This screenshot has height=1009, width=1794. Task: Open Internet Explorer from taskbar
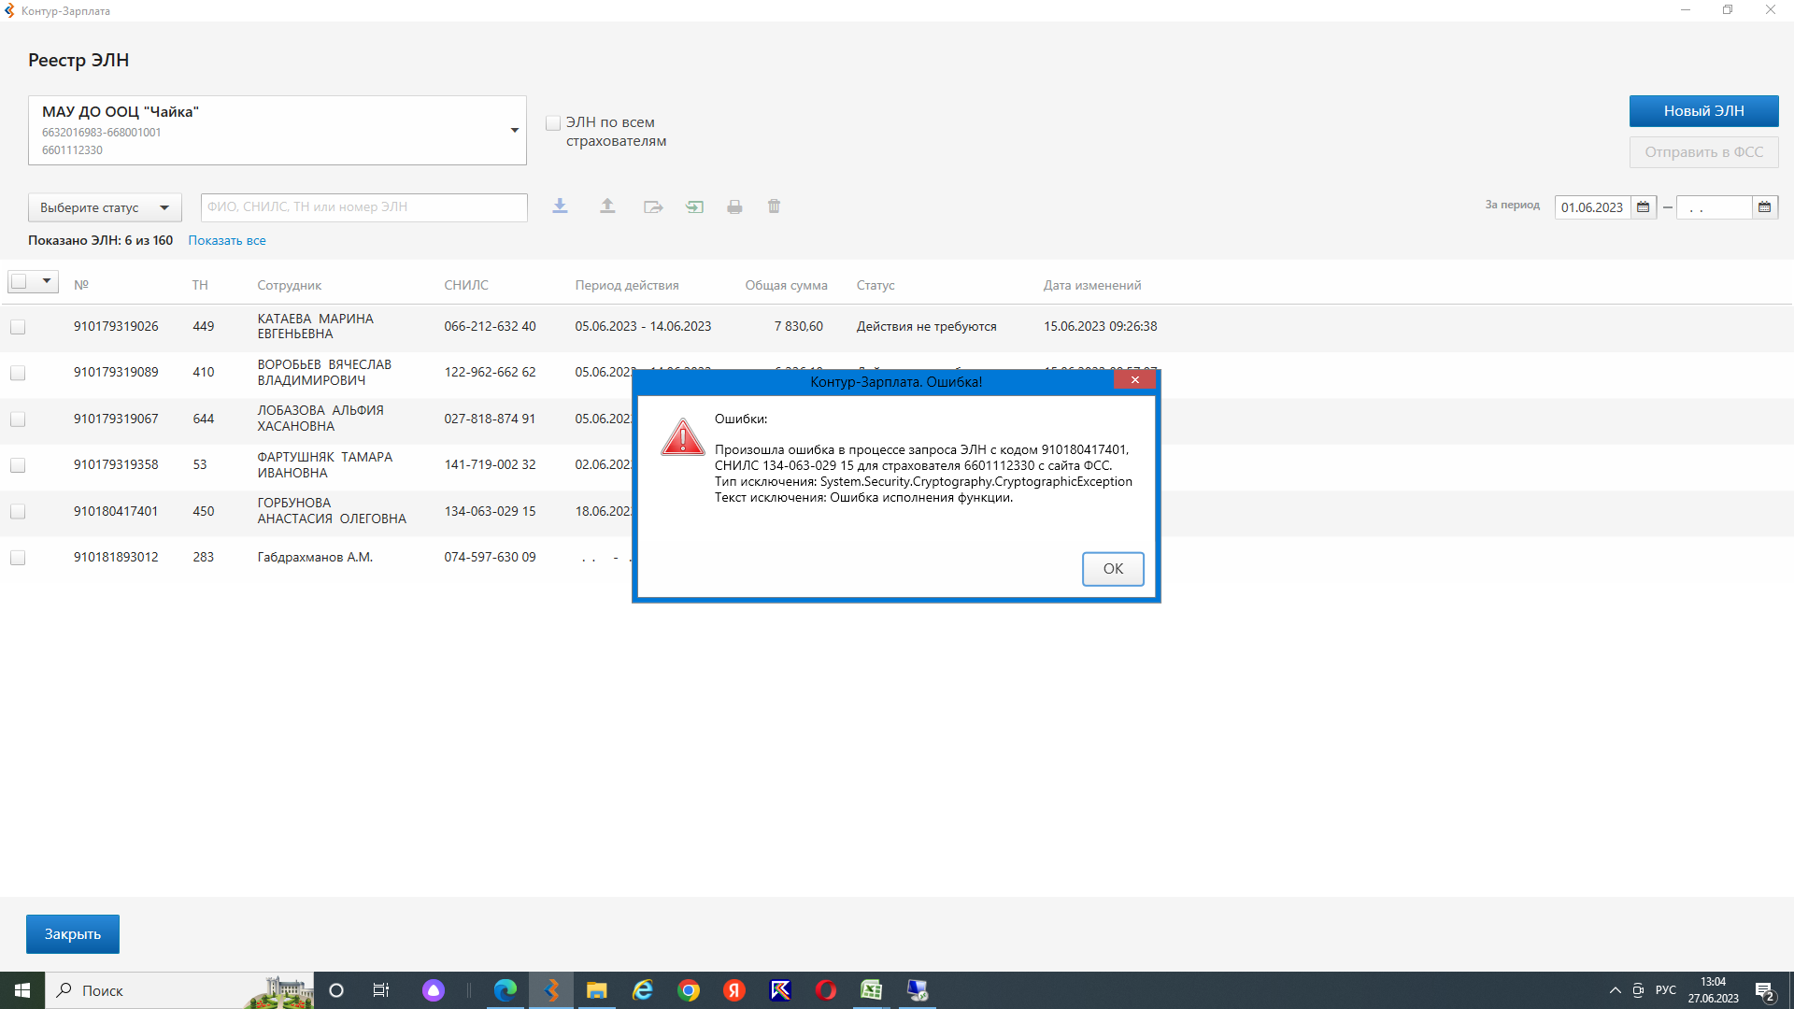642,990
